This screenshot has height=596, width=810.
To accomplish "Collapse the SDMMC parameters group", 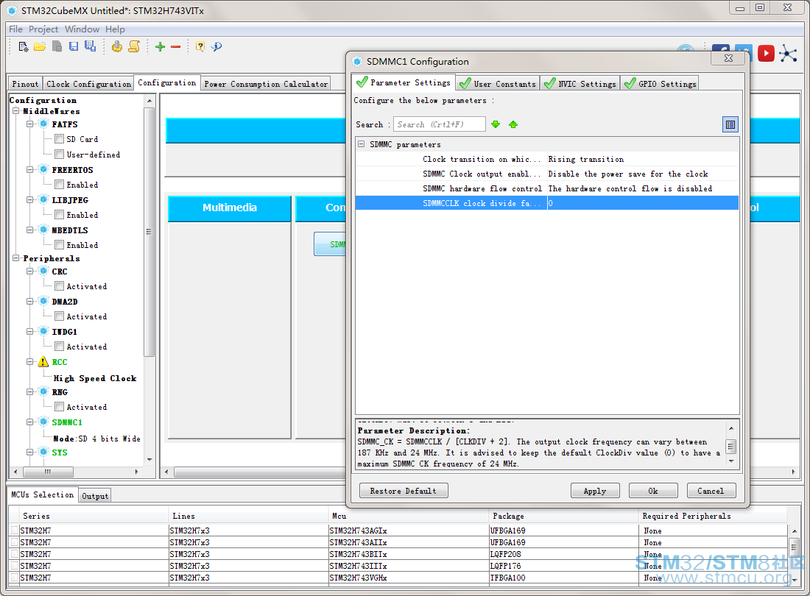I will [362, 144].
